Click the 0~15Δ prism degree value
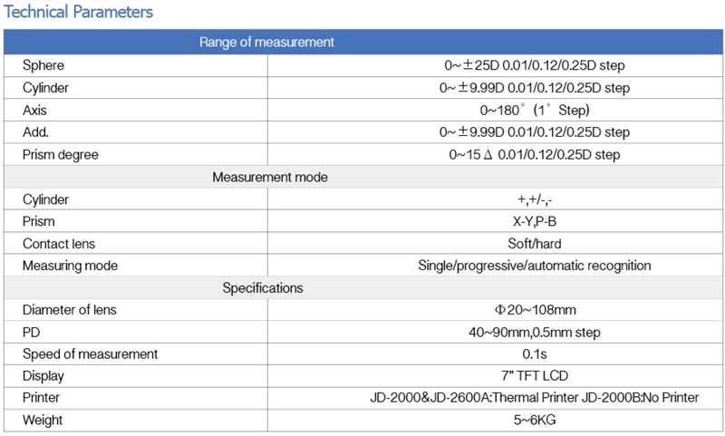Image resolution: width=725 pixels, height=436 pixels. point(534,154)
